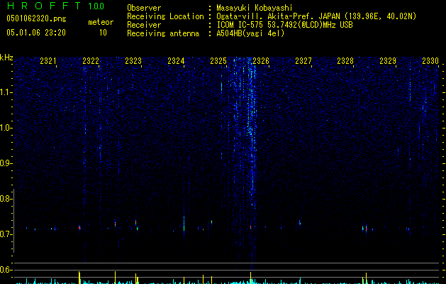Click the 0.6 kHz frequency axis label

coord(6,270)
